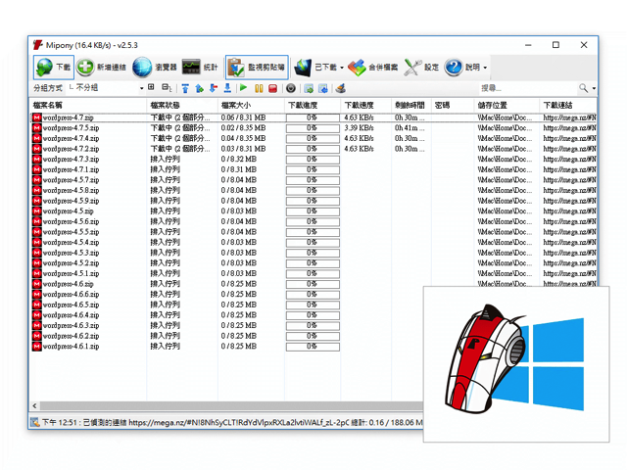Click the status bar log icon
This screenshot has height=470, width=627.
pyautogui.click(x=35, y=422)
